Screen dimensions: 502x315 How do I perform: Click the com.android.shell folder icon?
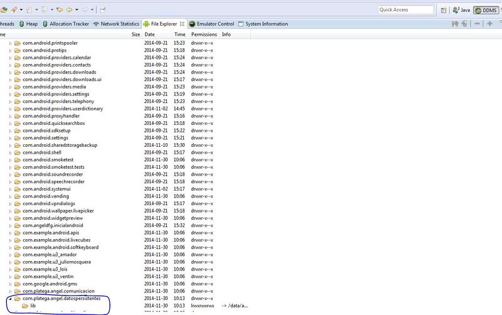[x=18, y=152]
